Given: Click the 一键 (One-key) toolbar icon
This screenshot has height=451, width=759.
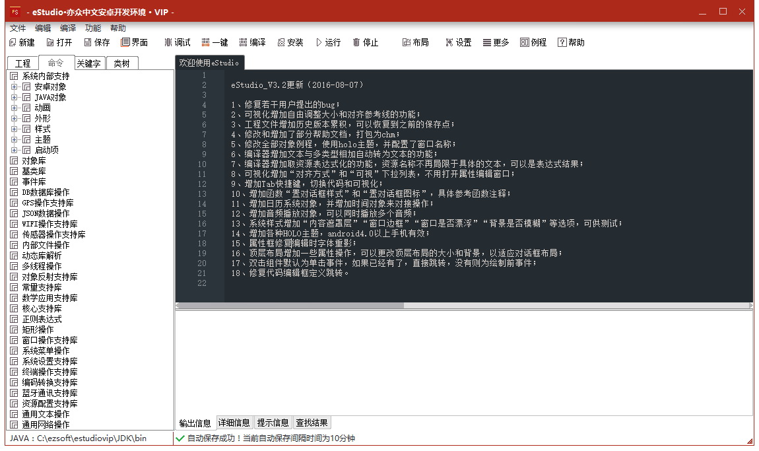Looking at the screenshot, I should [206, 43].
